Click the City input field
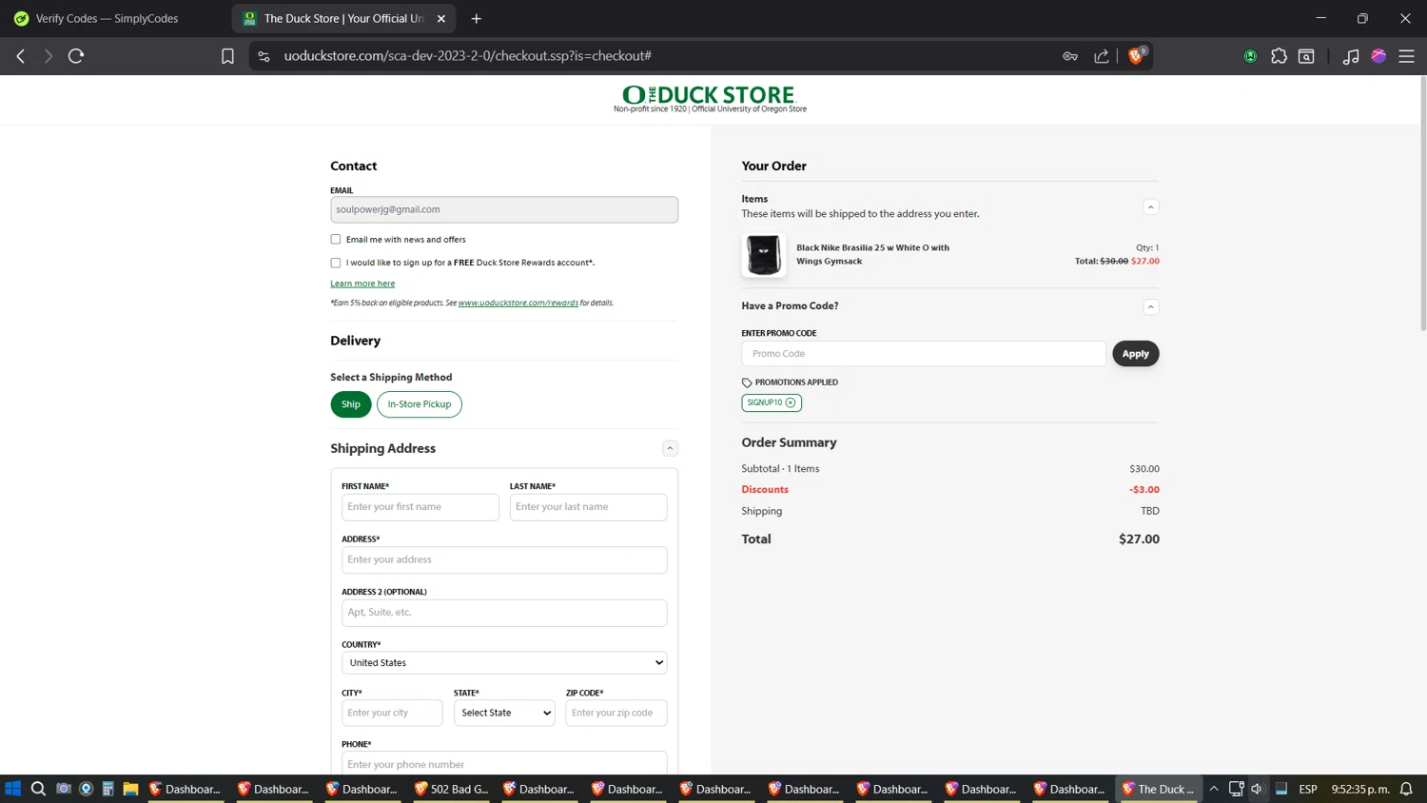1427x803 pixels. point(392,713)
